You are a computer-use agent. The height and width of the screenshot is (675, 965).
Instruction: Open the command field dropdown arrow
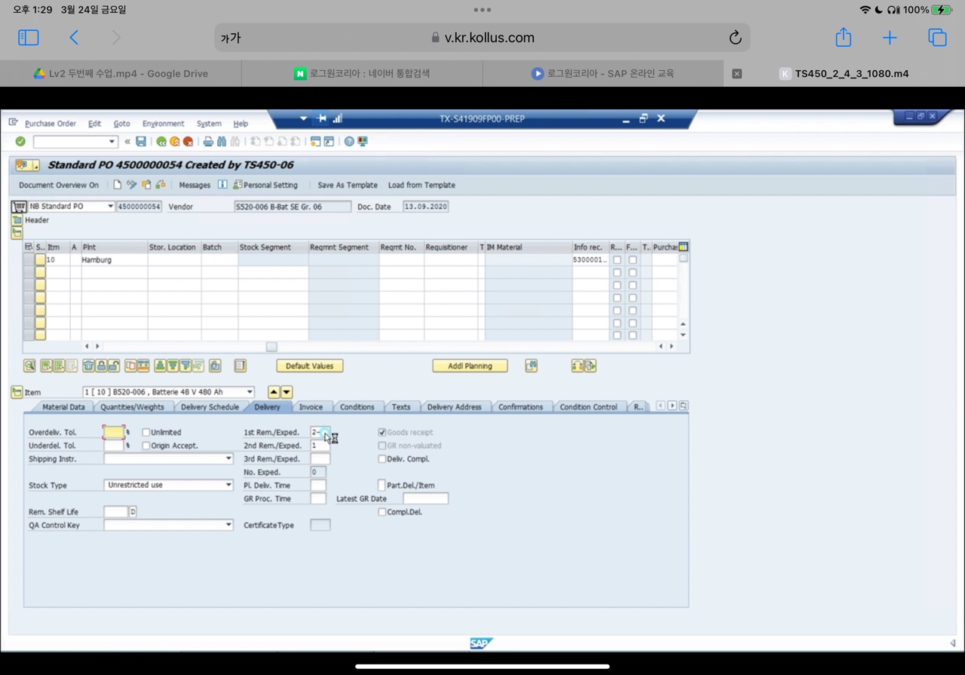pos(112,141)
